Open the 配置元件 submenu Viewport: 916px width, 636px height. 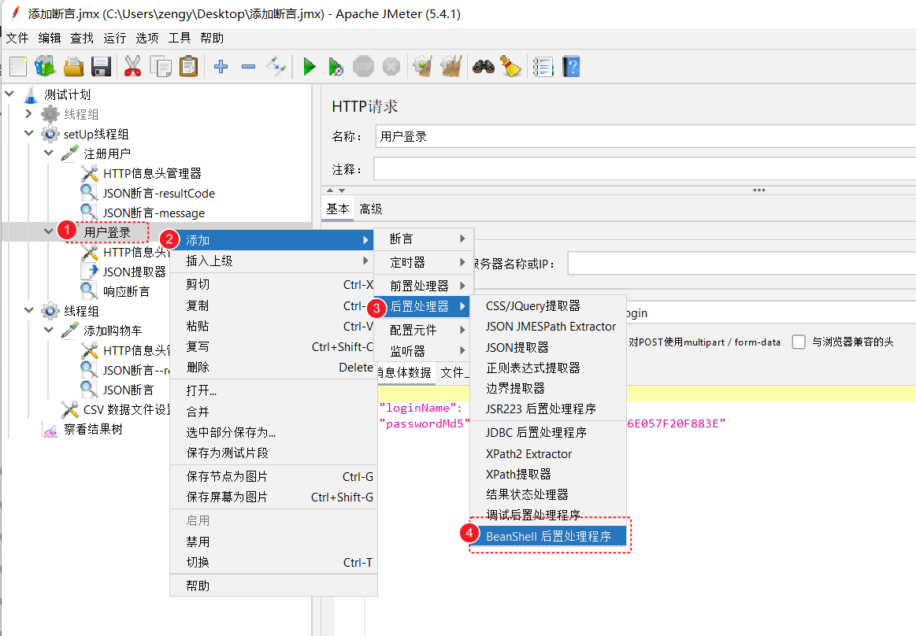424,330
